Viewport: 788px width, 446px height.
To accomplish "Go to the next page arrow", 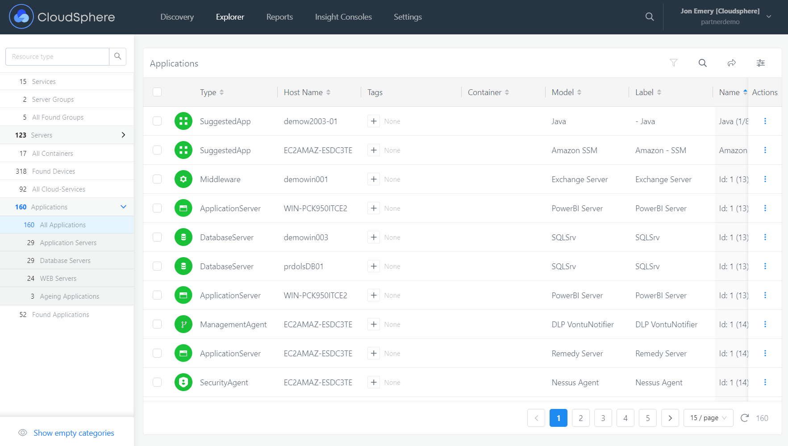I will [670, 418].
